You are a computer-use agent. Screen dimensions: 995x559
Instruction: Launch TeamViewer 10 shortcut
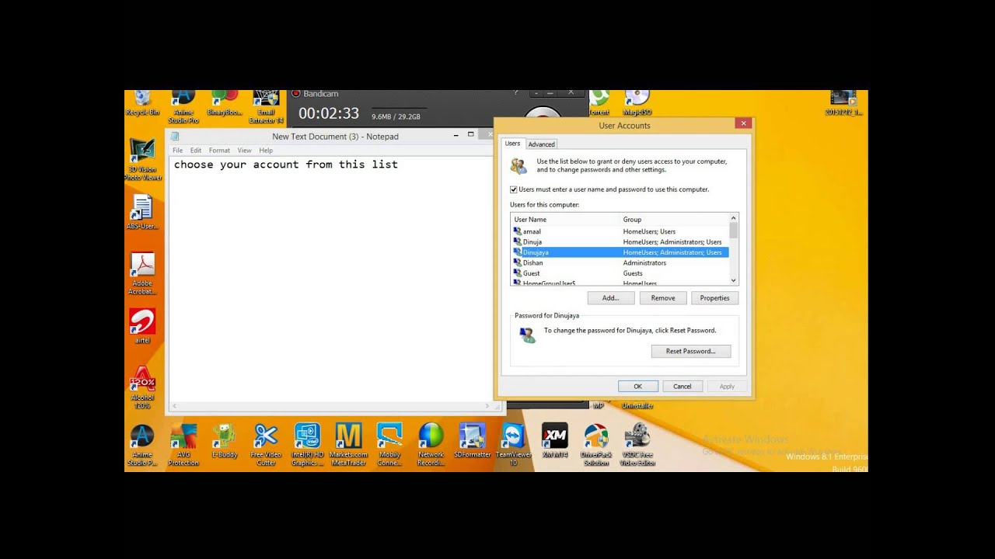[x=513, y=445]
